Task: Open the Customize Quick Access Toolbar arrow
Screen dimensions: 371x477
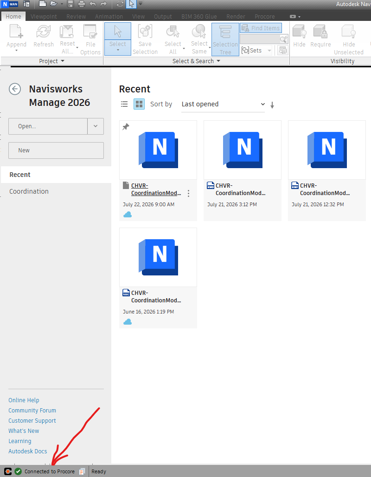Action: click(x=141, y=4)
